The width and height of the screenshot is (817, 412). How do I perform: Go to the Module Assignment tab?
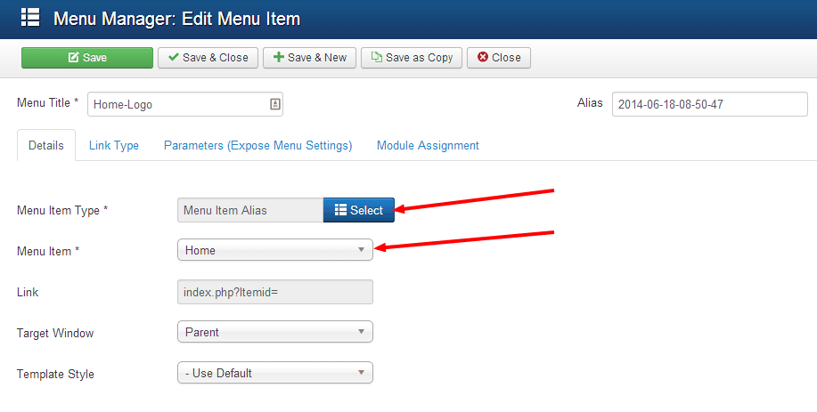[428, 145]
